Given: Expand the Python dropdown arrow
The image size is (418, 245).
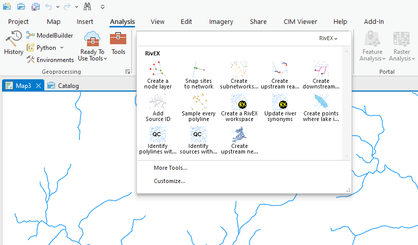Looking at the screenshot, I should [x=62, y=48].
